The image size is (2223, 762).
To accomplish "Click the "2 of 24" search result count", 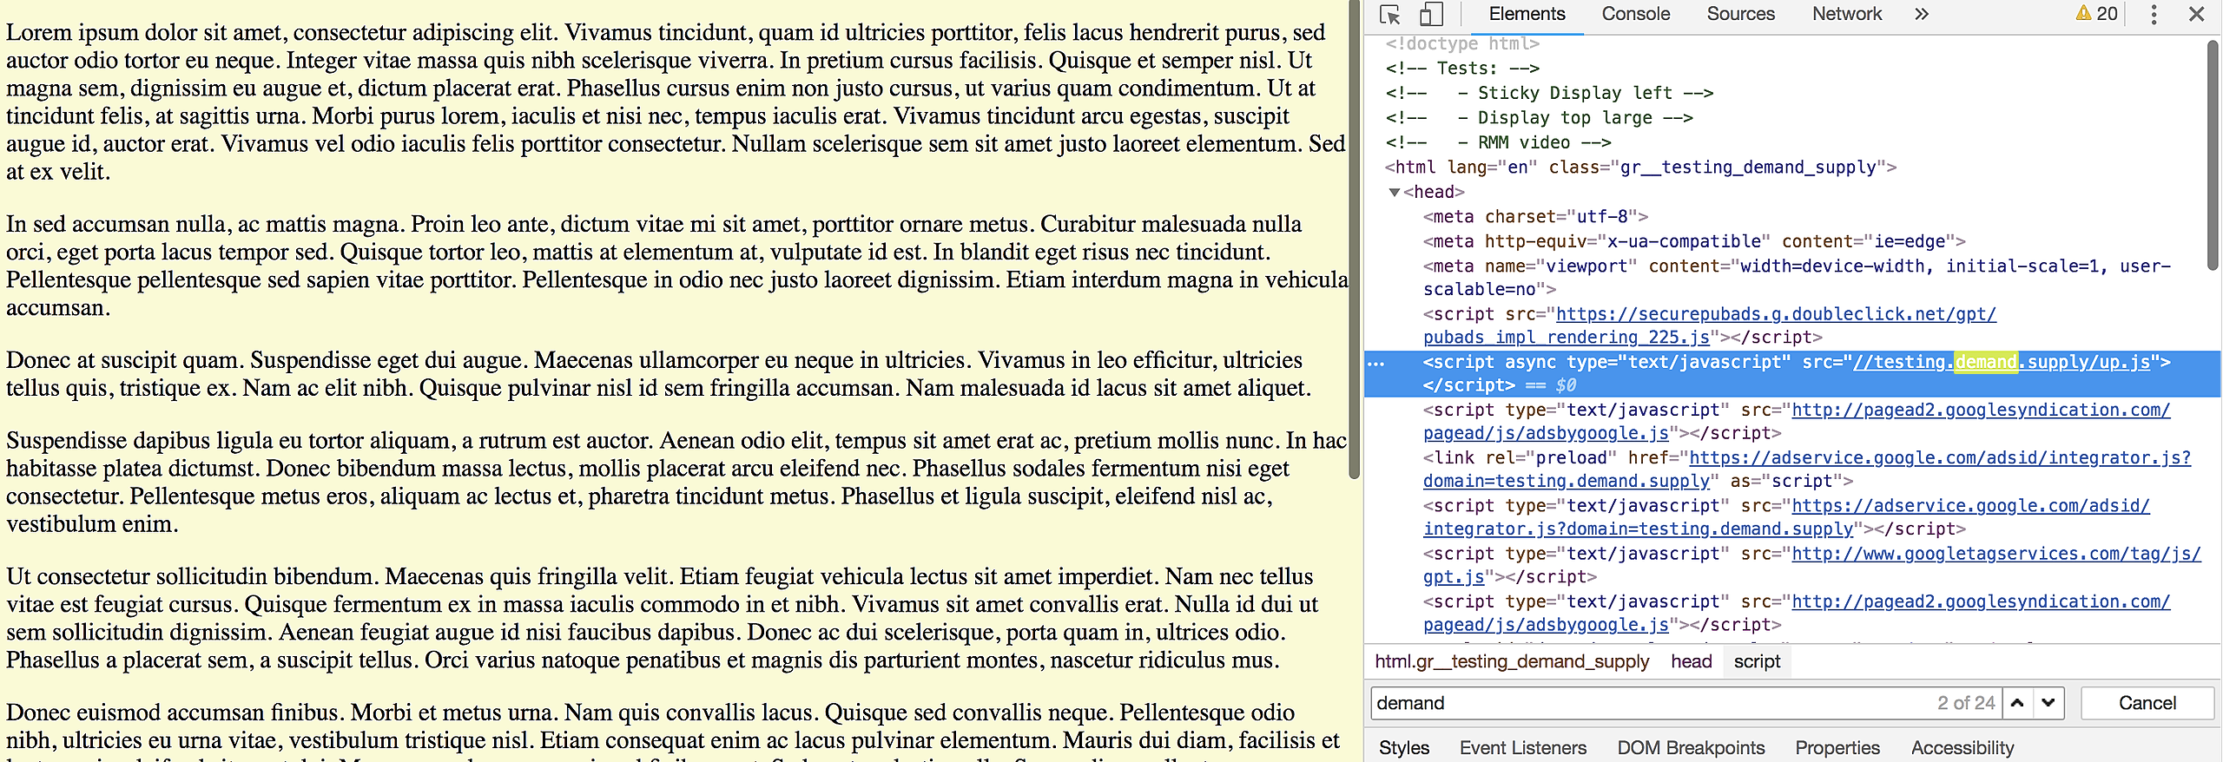I will click(x=1966, y=703).
